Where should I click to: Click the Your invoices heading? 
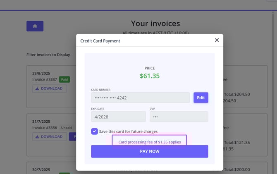155,23
